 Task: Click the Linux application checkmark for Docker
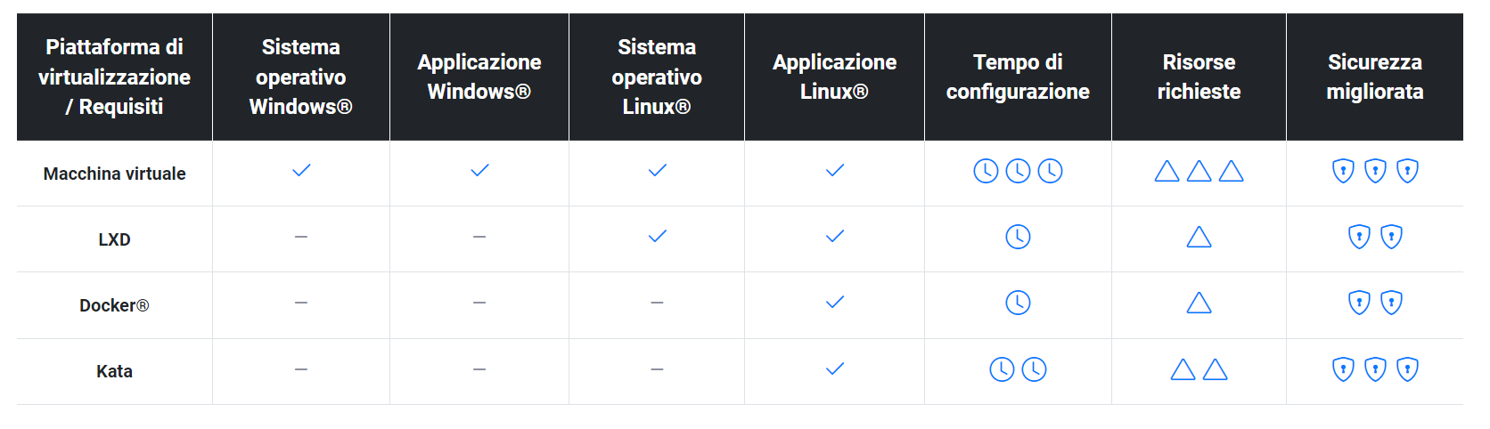coord(834,303)
